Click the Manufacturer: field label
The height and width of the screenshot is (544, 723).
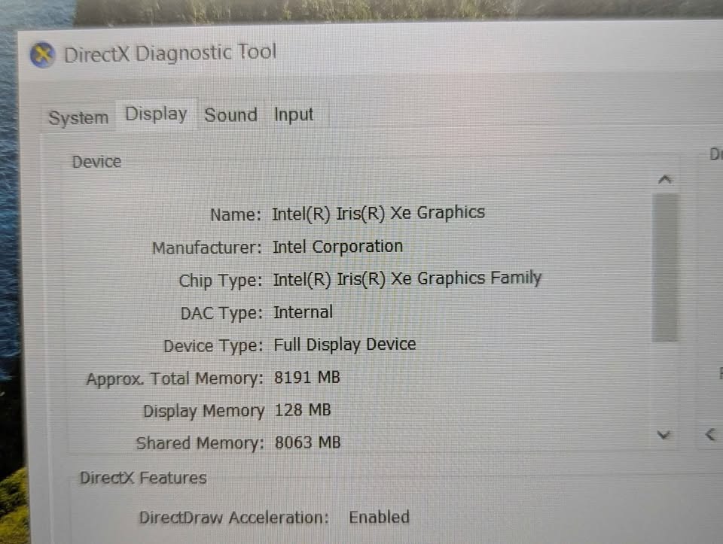pos(207,248)
